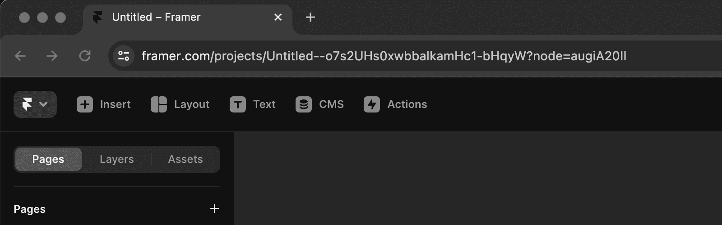Image resolution: width=722 pixels, height=225 pixels.
Task: Open a new browser tab
Action: [x=310, y=17]
